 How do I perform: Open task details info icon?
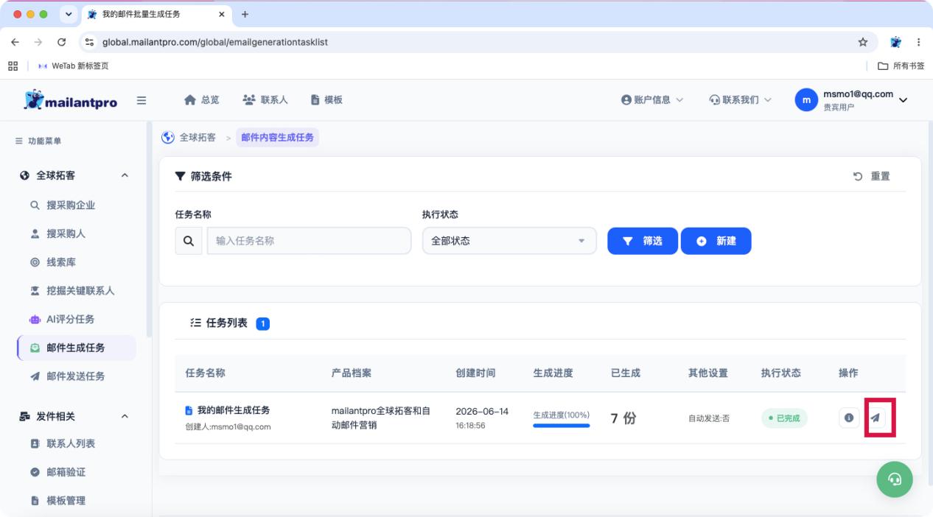coord(849,418)
